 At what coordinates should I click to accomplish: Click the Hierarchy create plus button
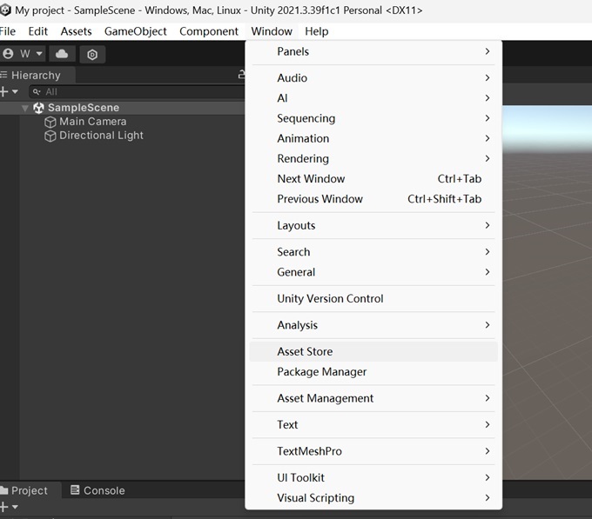[x=4, y=91]
